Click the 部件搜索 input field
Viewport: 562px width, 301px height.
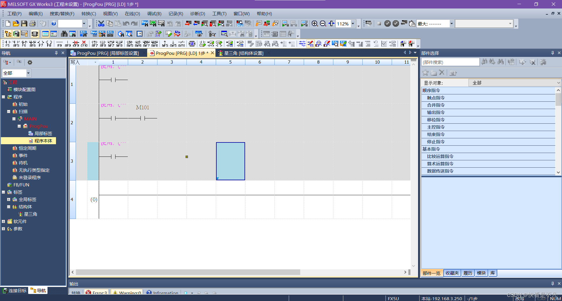click(x=450, y=62)
